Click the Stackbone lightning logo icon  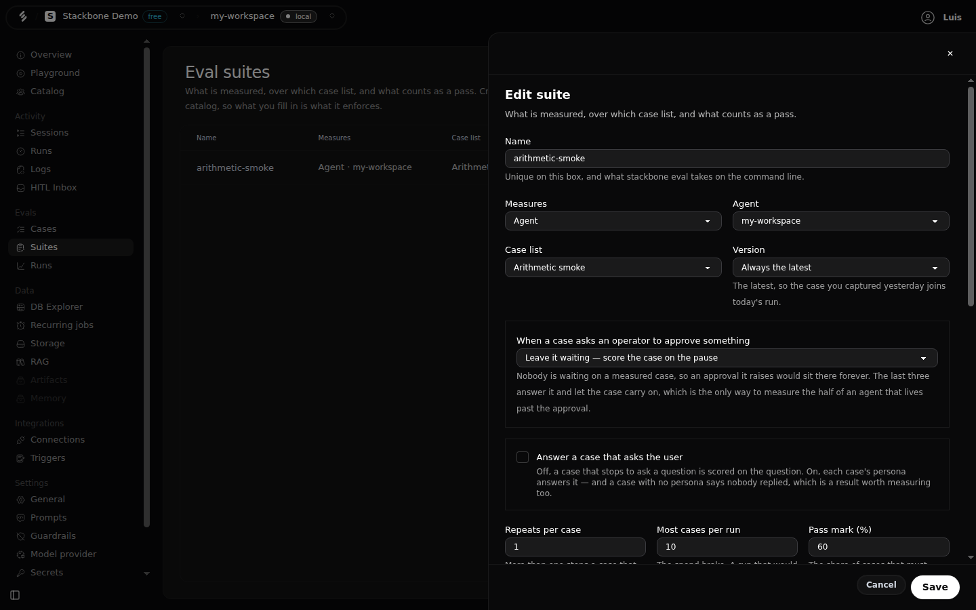coord(23,16)
